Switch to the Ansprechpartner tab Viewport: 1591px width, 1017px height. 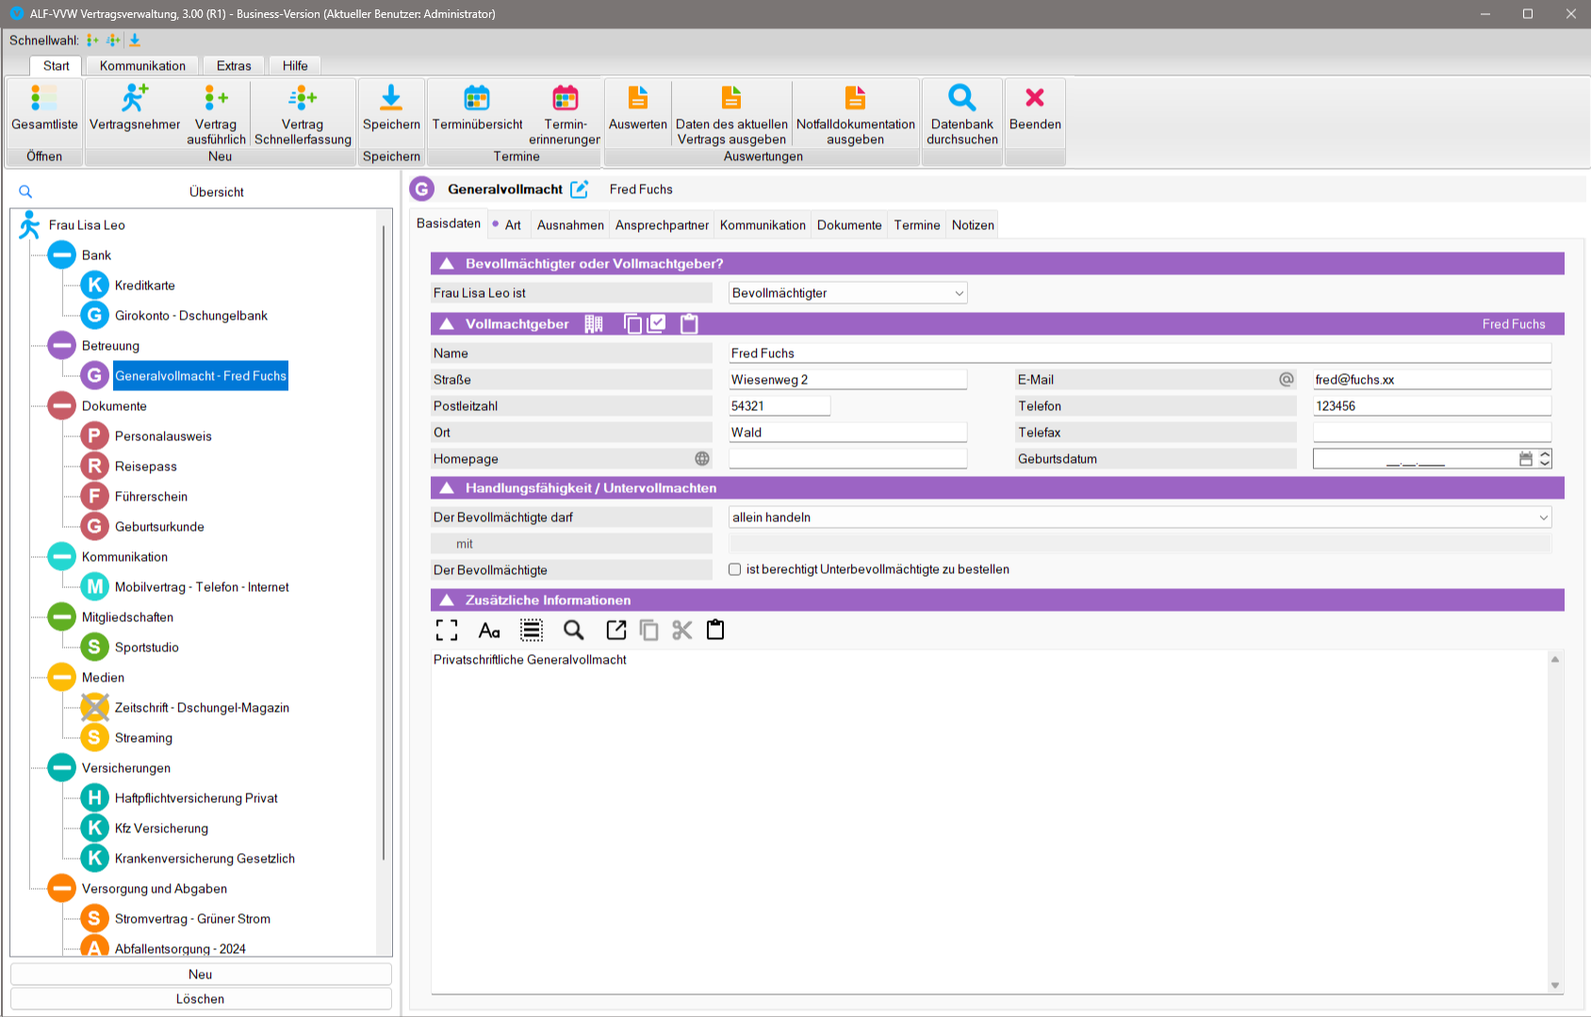tap(662, 225)
